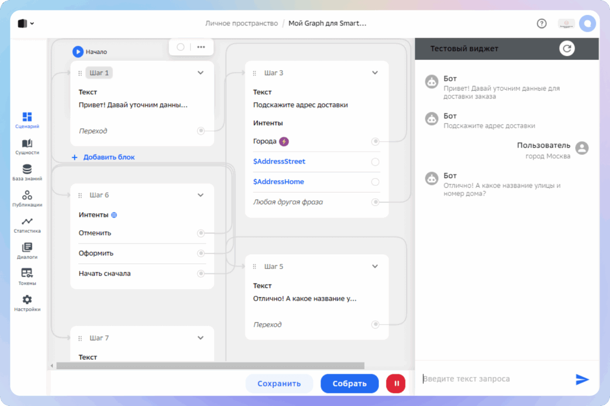Click the Собрать button

pyautogui.click(x=350, y=384)
